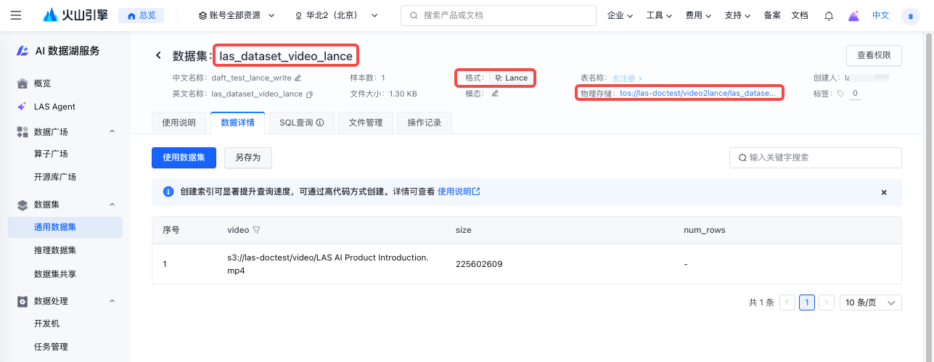Click the 查看权限 button
Image resolution: width=934 pixels, height=362 pixels.
tap(874, 55)
